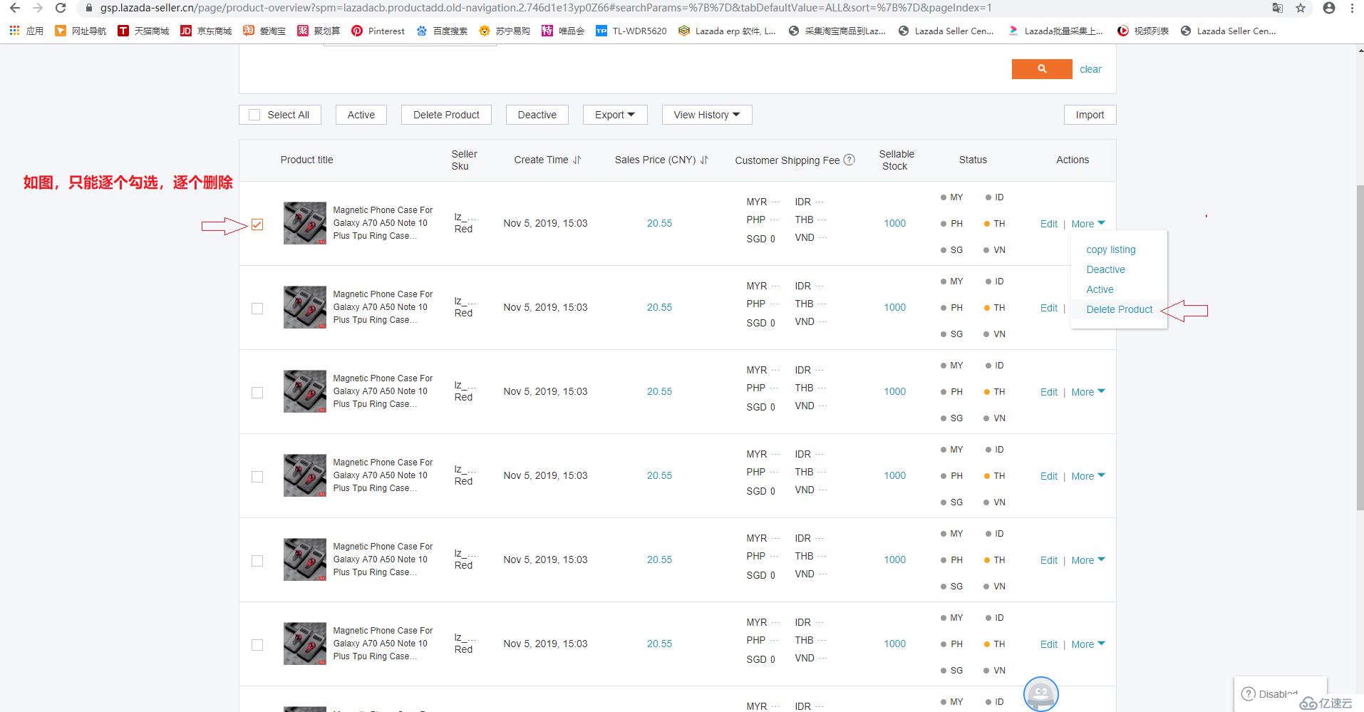This screenshot has width=1364, height=712.
Task: Choose copy listing from More menu
Action: coord(1111,249)
